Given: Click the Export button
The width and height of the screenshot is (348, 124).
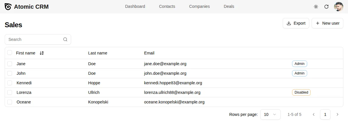Looking at the screenshot, I should coord(296,23).
